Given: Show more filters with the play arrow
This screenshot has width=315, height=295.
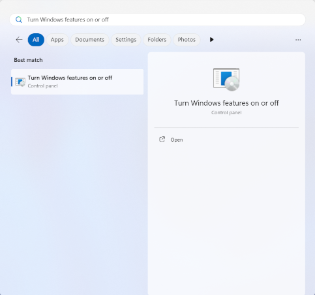Looking at the screenshot, I should tap(211, 40).
